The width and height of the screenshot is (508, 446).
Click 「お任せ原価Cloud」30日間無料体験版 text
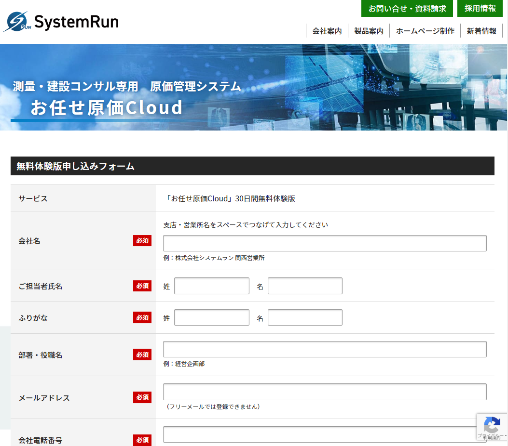pos(229,198)
